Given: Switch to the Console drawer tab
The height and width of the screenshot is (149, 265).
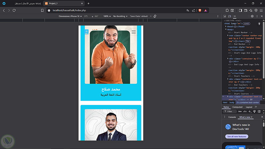Looking at the screenshot, I should click(232, 117).
